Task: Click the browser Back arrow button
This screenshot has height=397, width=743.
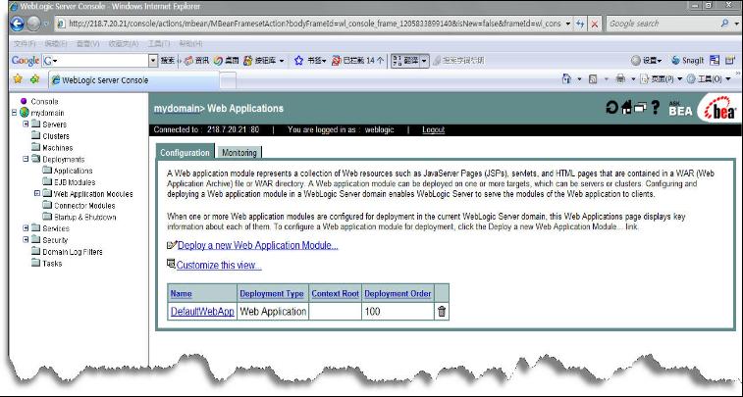Action: click(x=17, y=24)
